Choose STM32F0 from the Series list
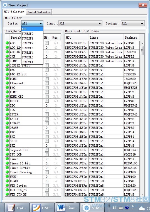This screenshot has width=150, height=212. (32, 34)
